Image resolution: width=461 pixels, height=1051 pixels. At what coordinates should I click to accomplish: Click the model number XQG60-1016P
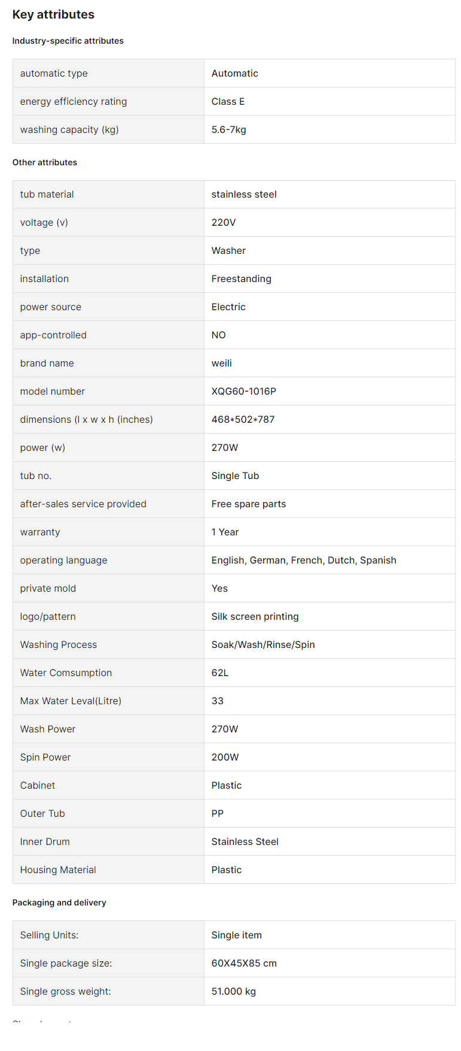(244, 391)
